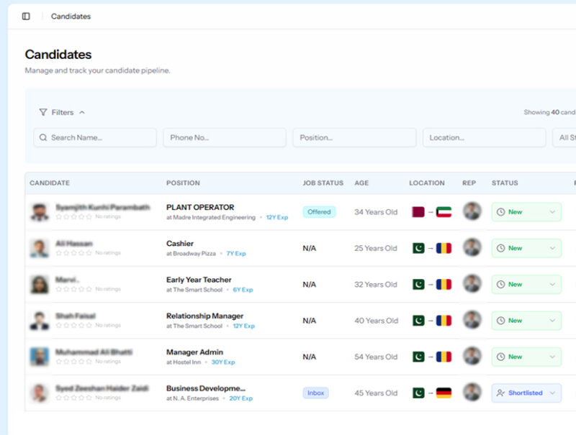Click the Business Development candidate's avatar
Screen dimensions: 576x435
tap(40, 393)
